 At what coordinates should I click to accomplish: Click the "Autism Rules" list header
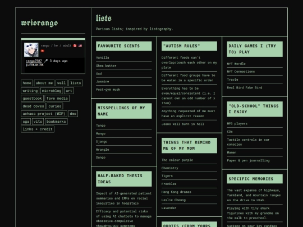click(190, 46)
